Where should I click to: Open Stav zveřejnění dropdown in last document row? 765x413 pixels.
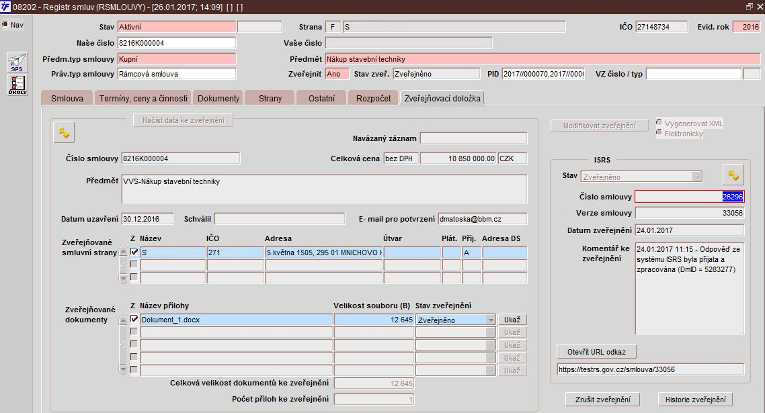pyautogui.click(x=490, y=371)
